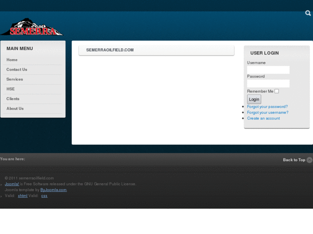313x234 pixels.
Task: Click the css validation link
Action: click(x=44, y=196)
